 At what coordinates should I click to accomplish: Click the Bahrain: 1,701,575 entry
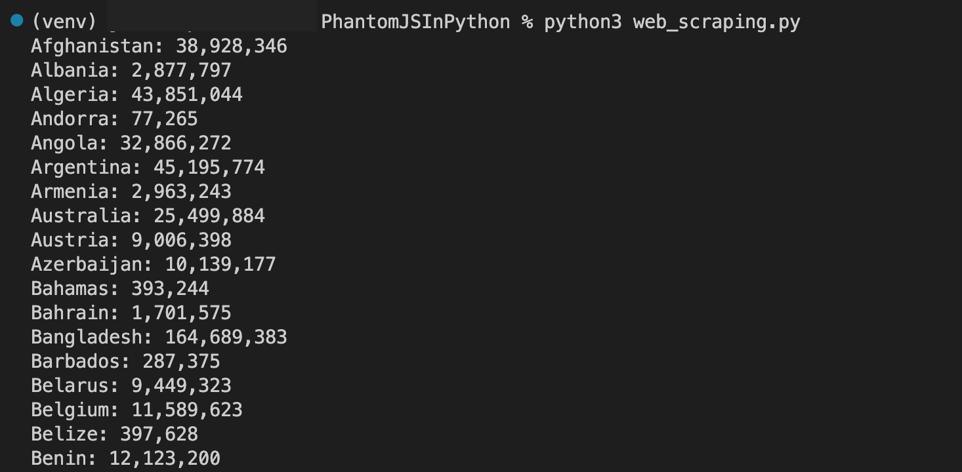tap(131, 313)
